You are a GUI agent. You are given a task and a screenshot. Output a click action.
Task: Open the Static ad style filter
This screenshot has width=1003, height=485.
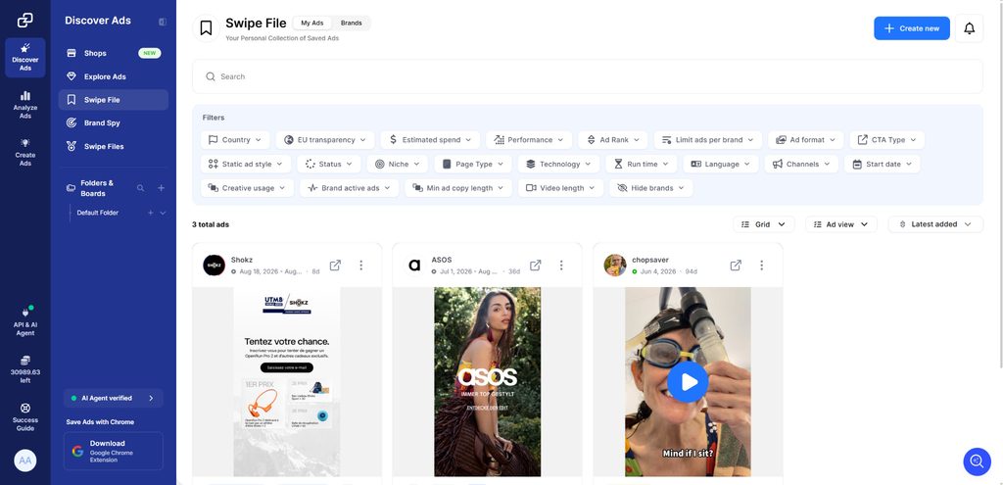(246, 164)
